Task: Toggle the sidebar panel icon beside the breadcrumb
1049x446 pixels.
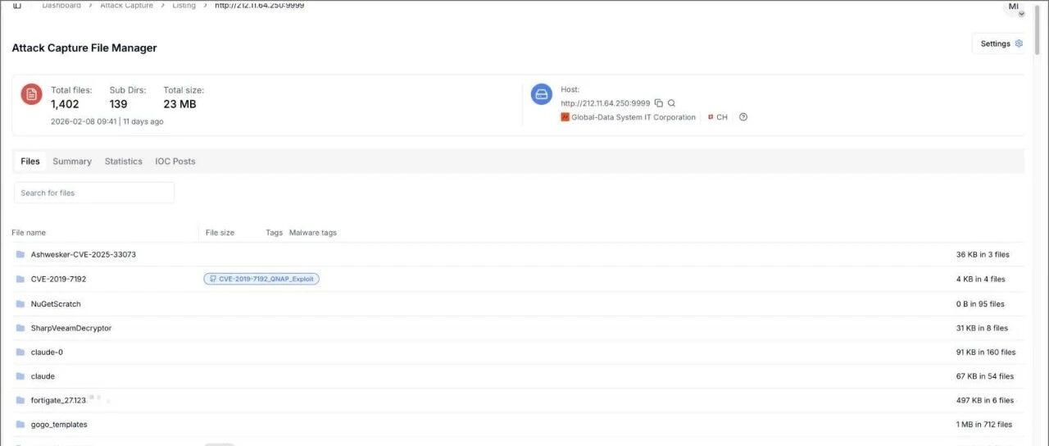Action: coord(17,5)
